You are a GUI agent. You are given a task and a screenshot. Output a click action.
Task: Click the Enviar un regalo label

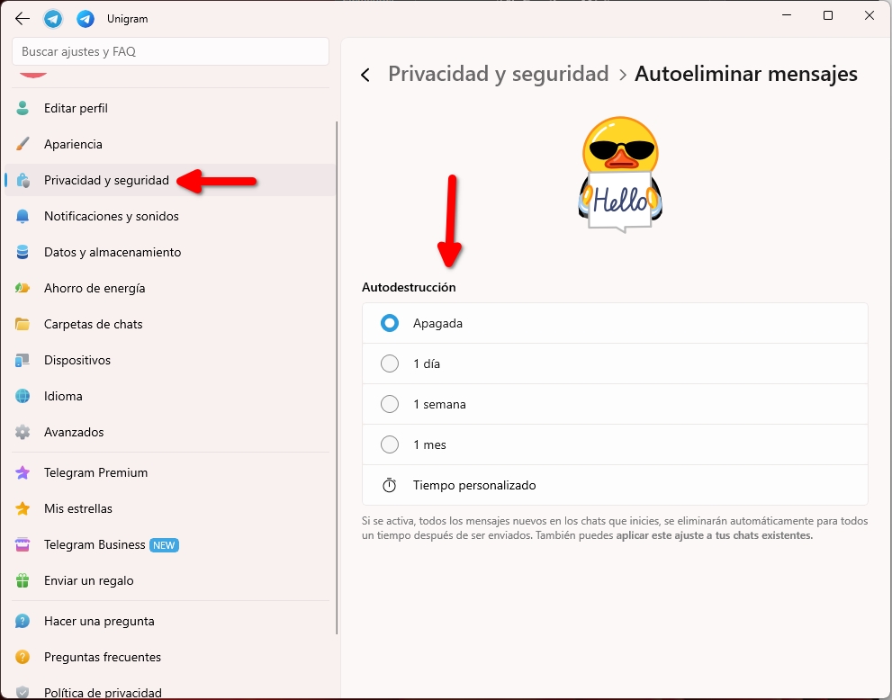[89, 580]
